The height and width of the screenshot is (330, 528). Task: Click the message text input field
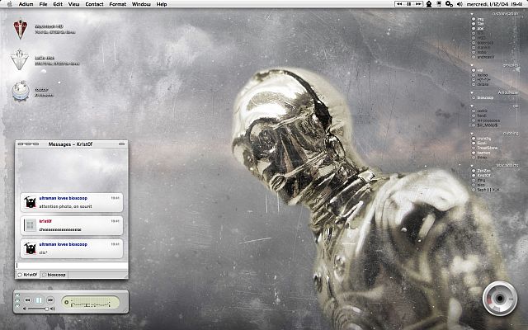71,265
